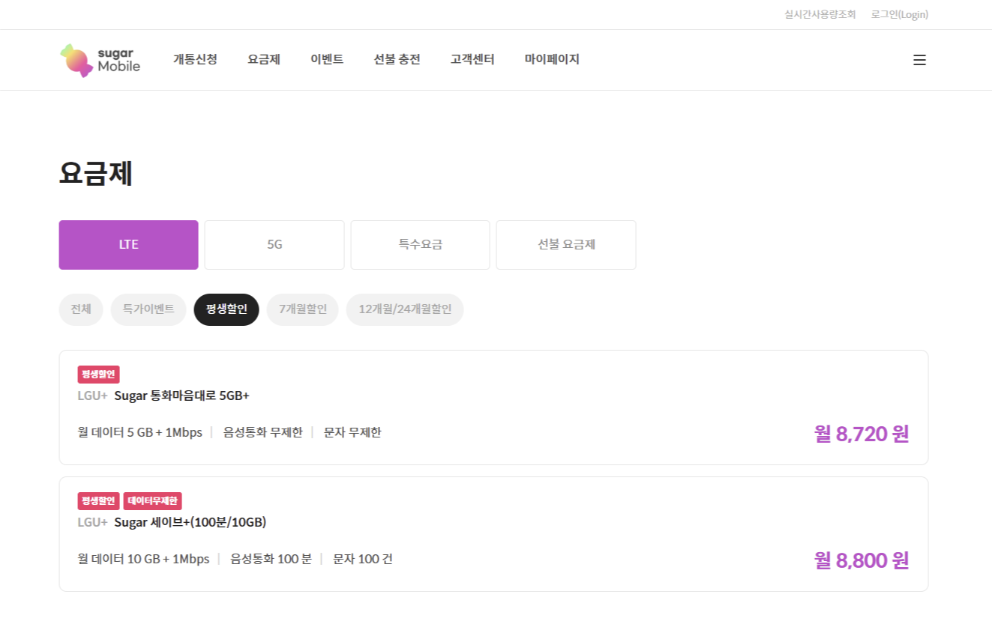Click the 월 8,800 원 price
The width and height of the screenshot is (992, 621).
point(862,560)
